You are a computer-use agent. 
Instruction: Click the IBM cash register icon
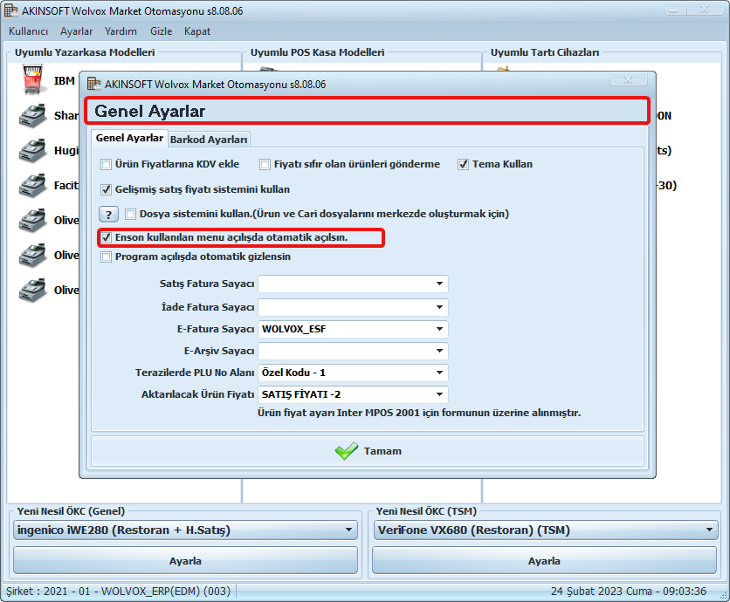(32, 79)
